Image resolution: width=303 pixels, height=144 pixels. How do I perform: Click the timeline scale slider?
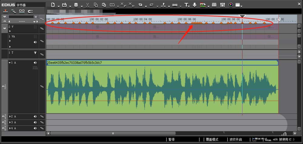23,17
